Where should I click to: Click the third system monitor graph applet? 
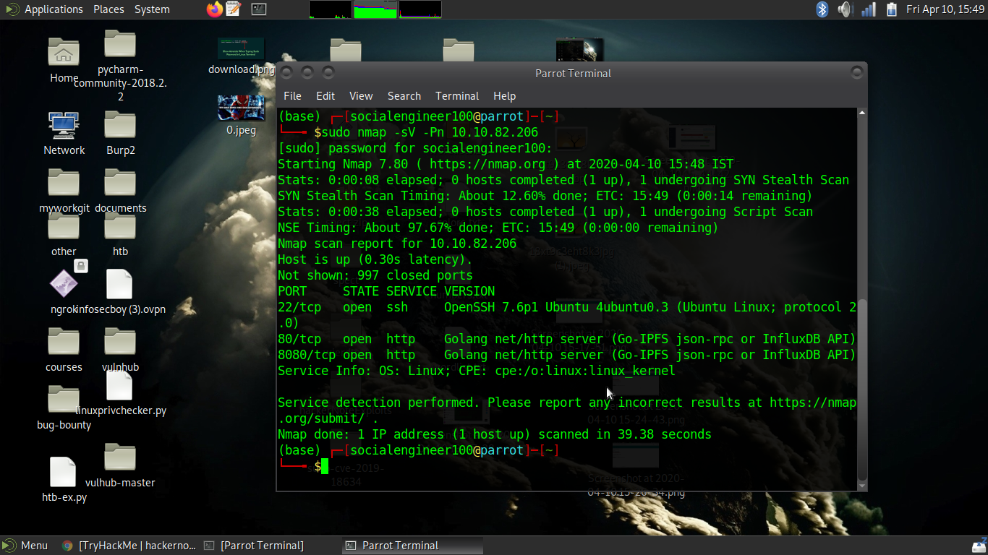[x=420, y=9]
